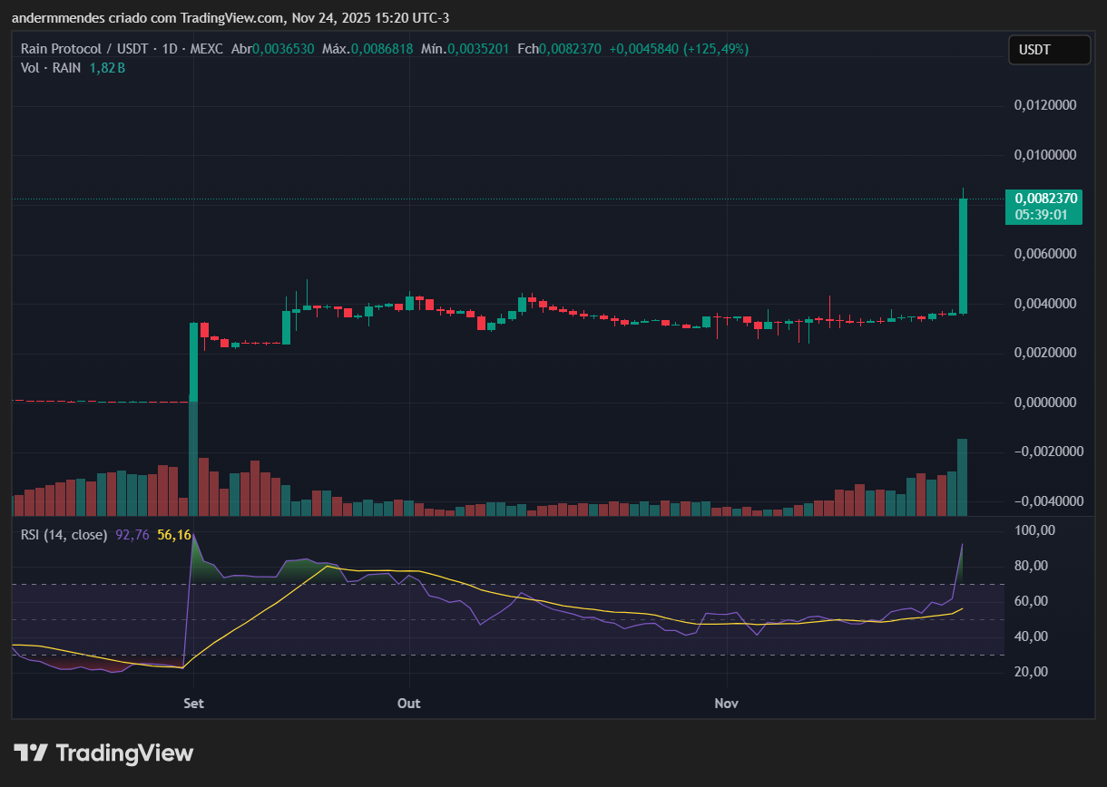This screenshot has width=1107, height=787.
Task: Select the tall green breakout candle
Action: click(x=962, y=254)
